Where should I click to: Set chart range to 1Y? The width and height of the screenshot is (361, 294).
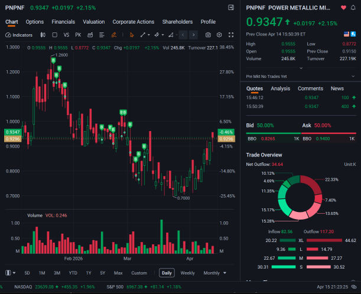89,273
